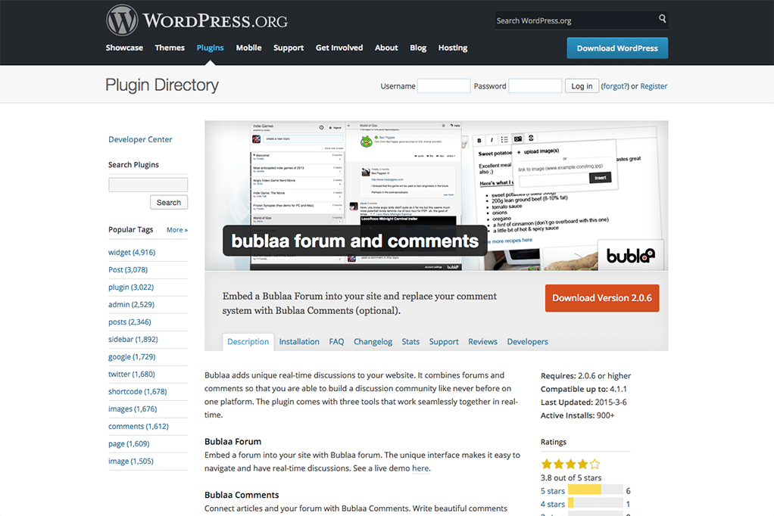Image resolution: width=774 pixels, height=516 pixels.
Task: Click the Bublaa Forum heading
Action: (233, 442)
